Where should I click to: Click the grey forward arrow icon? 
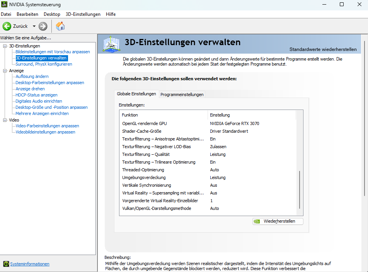(43, 26)
